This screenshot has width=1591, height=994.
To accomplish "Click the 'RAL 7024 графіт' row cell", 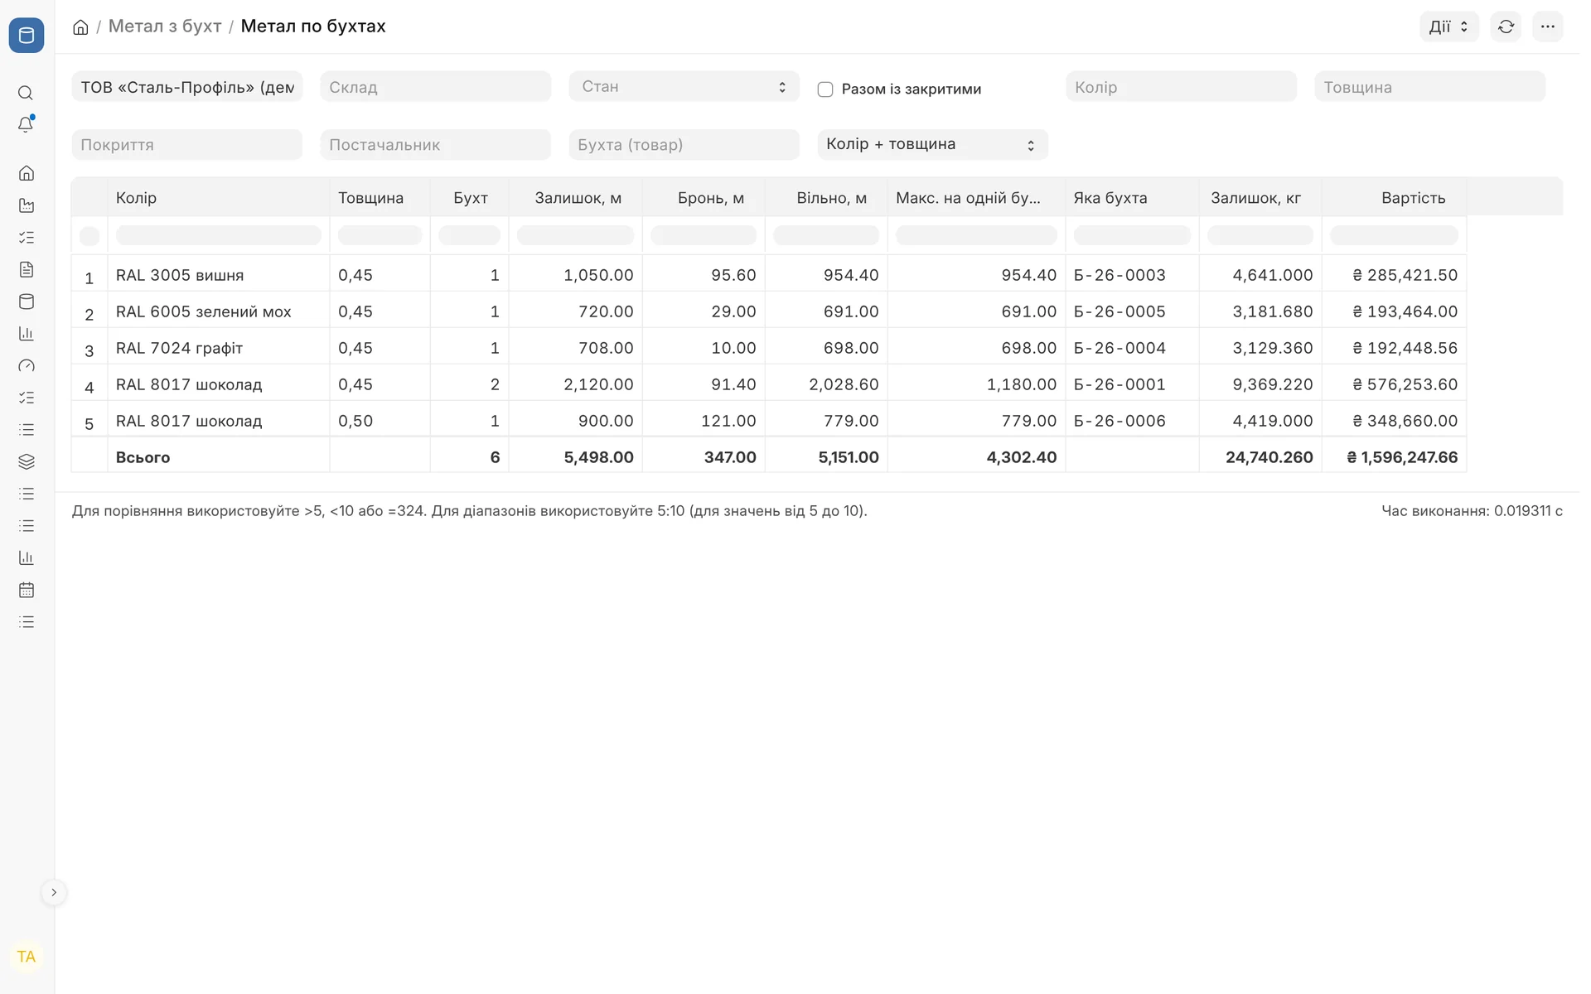I will [218, 348].
